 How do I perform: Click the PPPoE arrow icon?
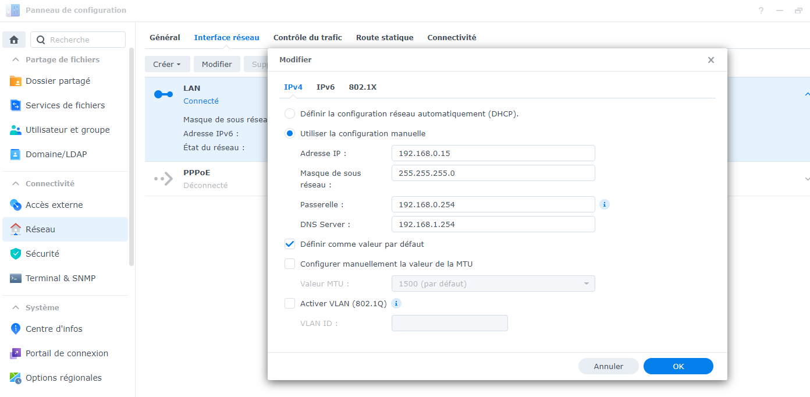164,179
